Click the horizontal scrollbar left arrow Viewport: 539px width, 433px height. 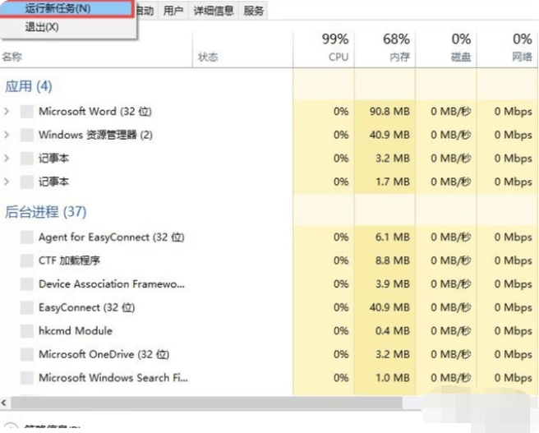pos(5,403)
